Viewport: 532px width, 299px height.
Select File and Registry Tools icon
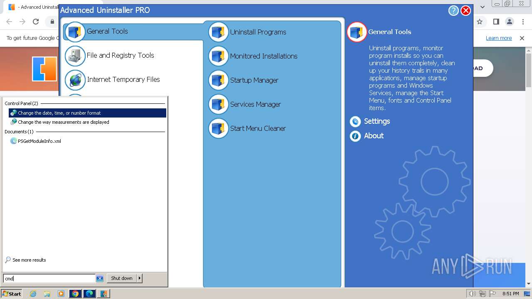pyautogui.click(x=75, y=56)
